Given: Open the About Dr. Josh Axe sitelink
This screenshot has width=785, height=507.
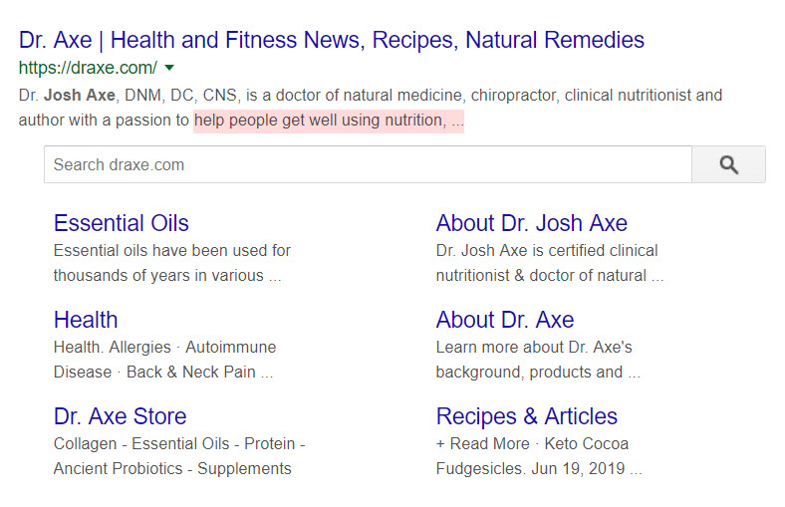Looking at the screenshot, I should pyautogui.click(x=531, y=223).
